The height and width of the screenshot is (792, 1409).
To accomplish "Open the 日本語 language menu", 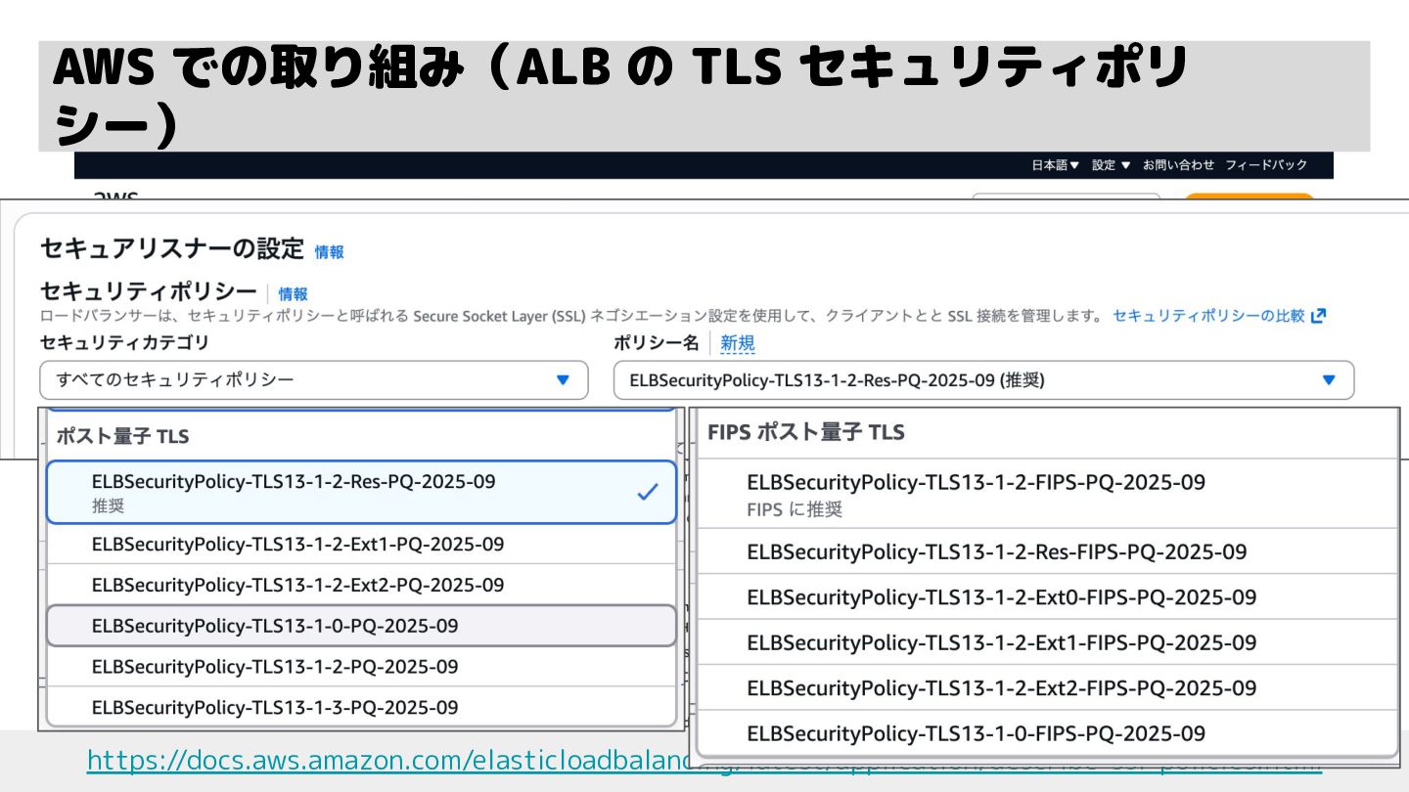I will (1055, 165).
